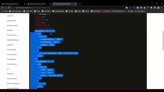The width and height of the screenshot is (164, 92).
Task: Open the YouTube bookmark
Action: pos(106,11)
